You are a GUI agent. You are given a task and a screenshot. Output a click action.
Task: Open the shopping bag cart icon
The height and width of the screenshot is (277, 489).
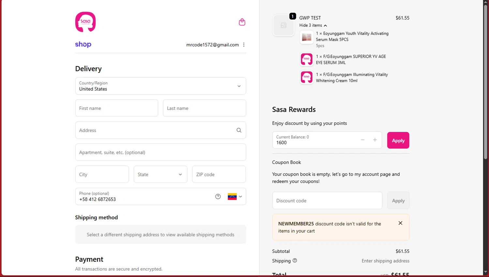(x=242, y=22)
